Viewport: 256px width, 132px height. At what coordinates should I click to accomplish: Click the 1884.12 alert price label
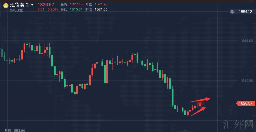pos(245,12)
